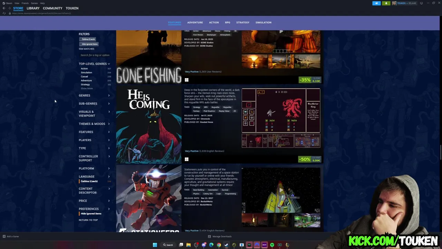Viewport: 442px width, 249px height.
Task: Open Discord from the taskbar
Action: tap(204, 245)
